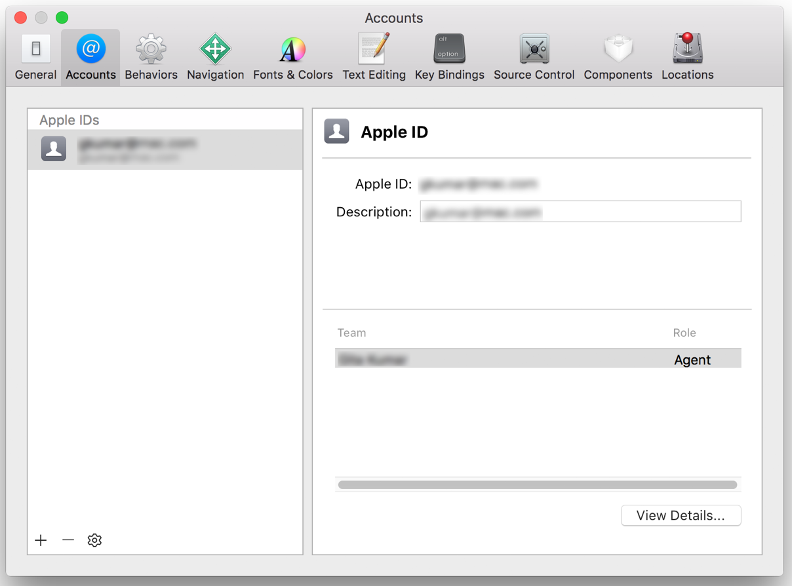Click the Apple ID person icon in detail pane

336,131
